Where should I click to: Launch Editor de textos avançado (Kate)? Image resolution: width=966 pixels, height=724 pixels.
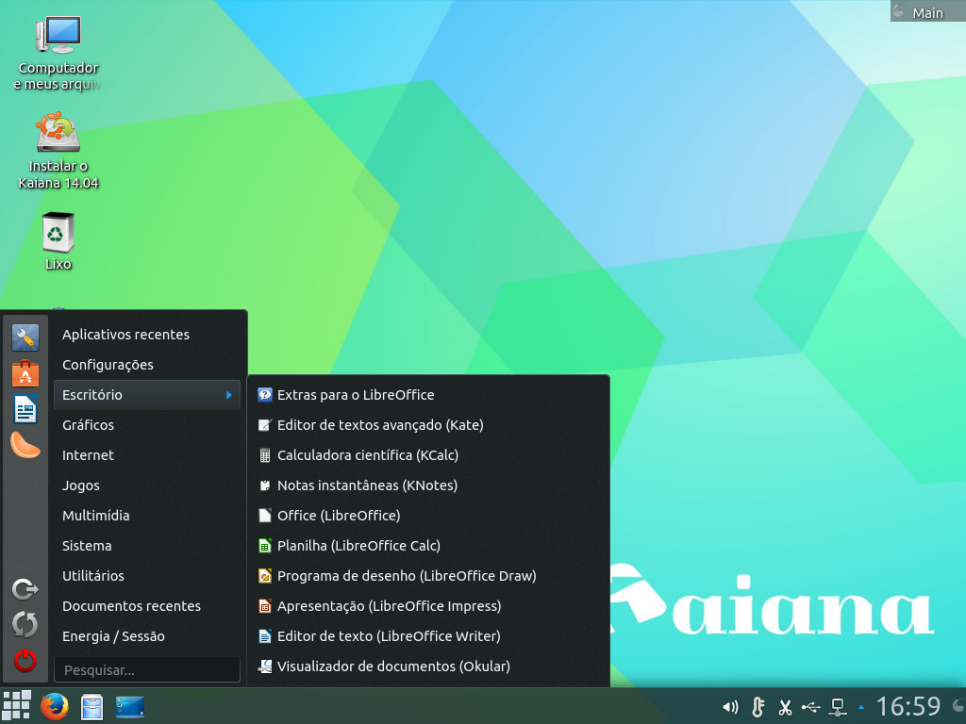(428, 425)
